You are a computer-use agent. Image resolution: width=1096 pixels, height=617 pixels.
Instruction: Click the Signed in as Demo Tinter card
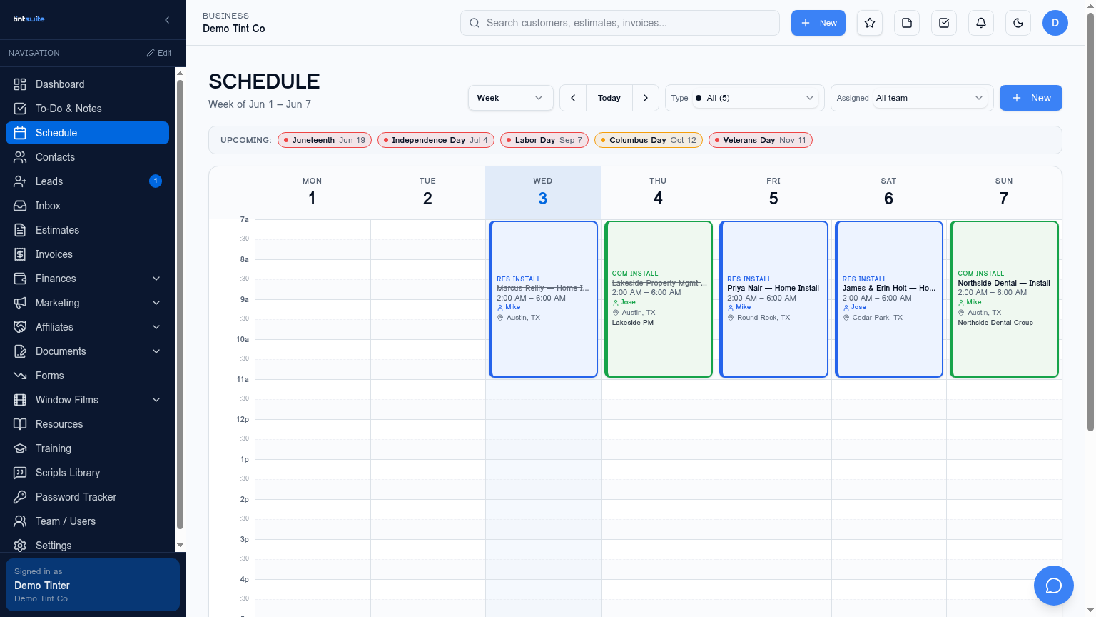[93, 585]
